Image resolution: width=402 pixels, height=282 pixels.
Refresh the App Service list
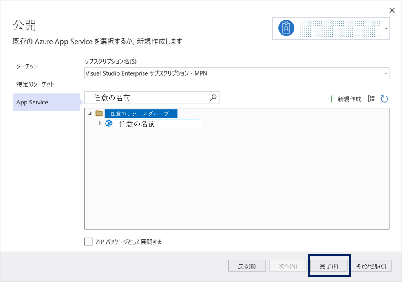[384, 99]
